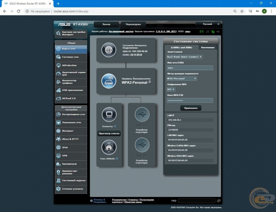
Task: Switch to the 2.4GHz and 5GHz tab
Action: pyautogui.click(x=181, y=47)
